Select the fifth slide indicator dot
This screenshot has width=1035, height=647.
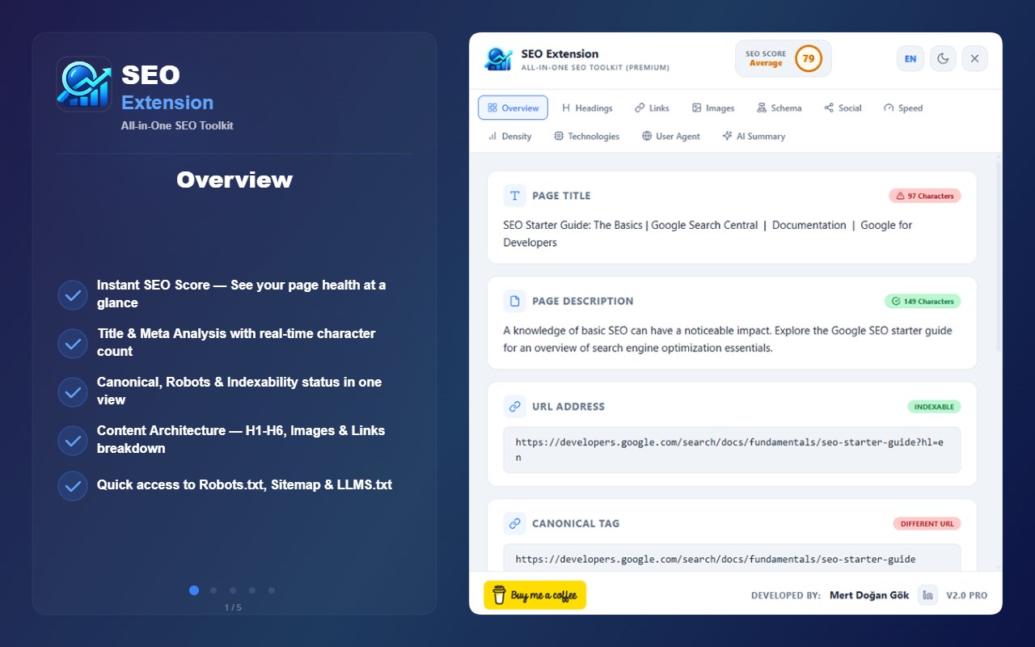[272, 590]
